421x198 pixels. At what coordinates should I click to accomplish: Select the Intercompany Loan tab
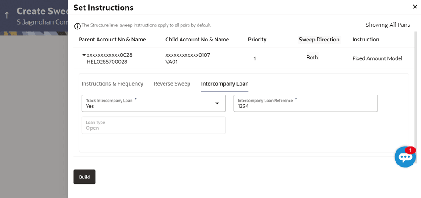point(225,83)
